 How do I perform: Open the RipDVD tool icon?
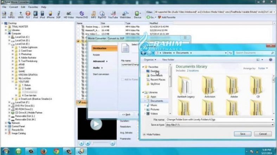pyautogui.click(x=102, y=15)
